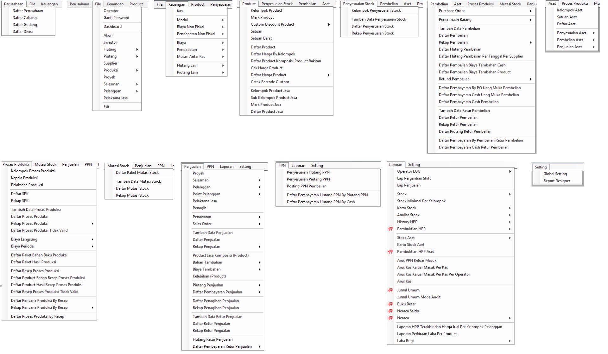The width and height of the screenshot is (608, 354).
Task: Expand Hutang Lain submenu arrow
Action: point(223,66)
